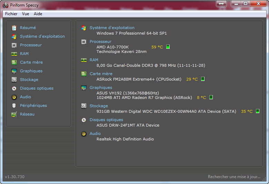Click the Carte mère icon in sidebar
The width and height of the screenshot is (269, 184).
(14, 62)
